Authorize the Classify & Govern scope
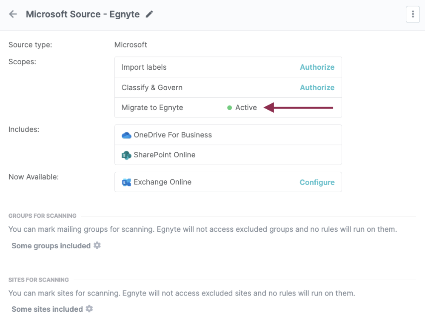 [317, 88]
